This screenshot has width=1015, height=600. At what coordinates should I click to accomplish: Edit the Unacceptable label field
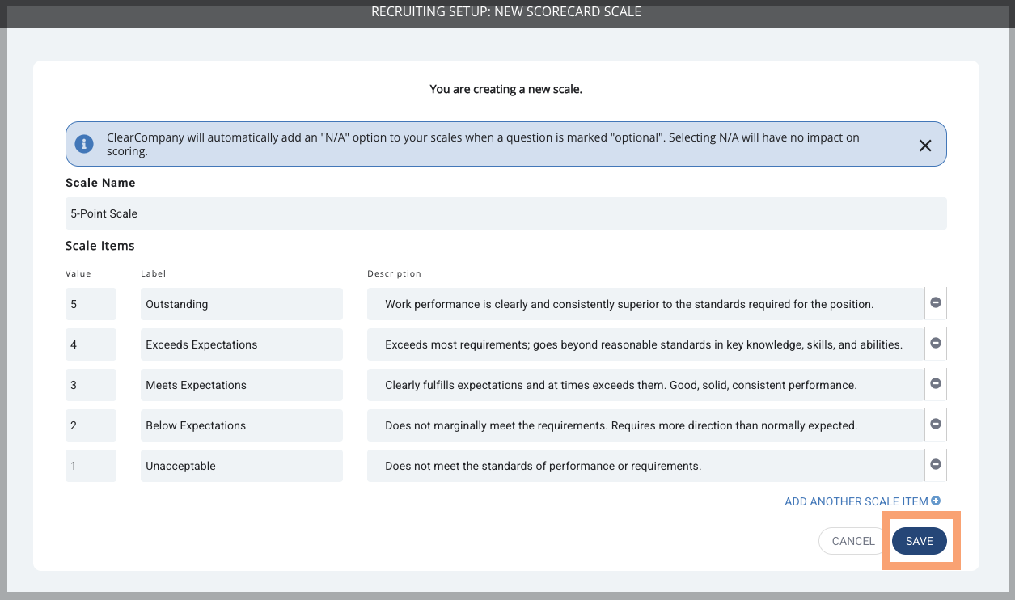(x=242, y=466)
